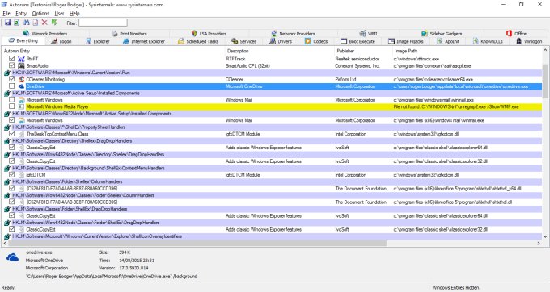Open the KnownDLLs tab
Screen dimensions: 550x292
pyautogui.click(x=488, y=41)
